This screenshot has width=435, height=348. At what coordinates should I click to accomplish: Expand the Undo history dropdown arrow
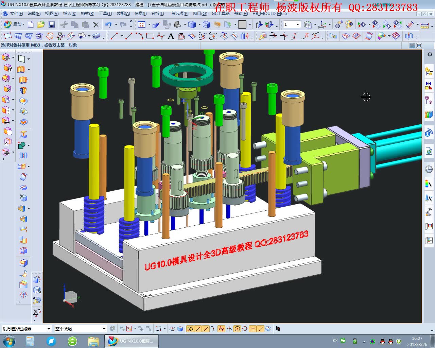116,24
